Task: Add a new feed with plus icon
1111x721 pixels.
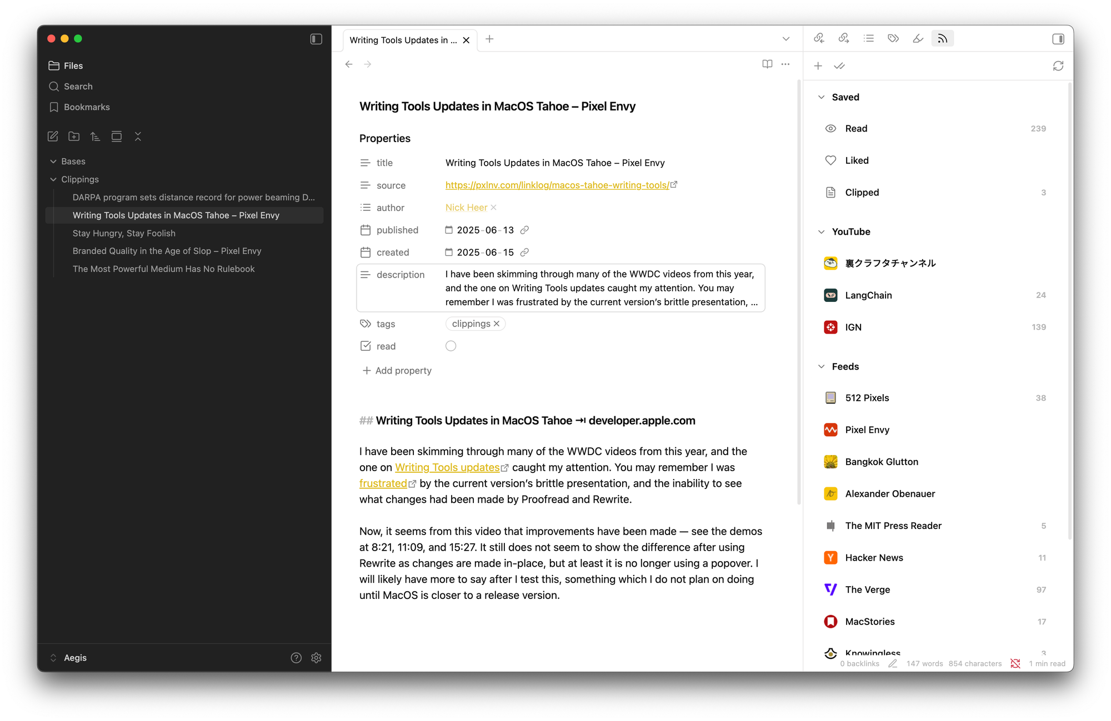Action: [818, 66]
